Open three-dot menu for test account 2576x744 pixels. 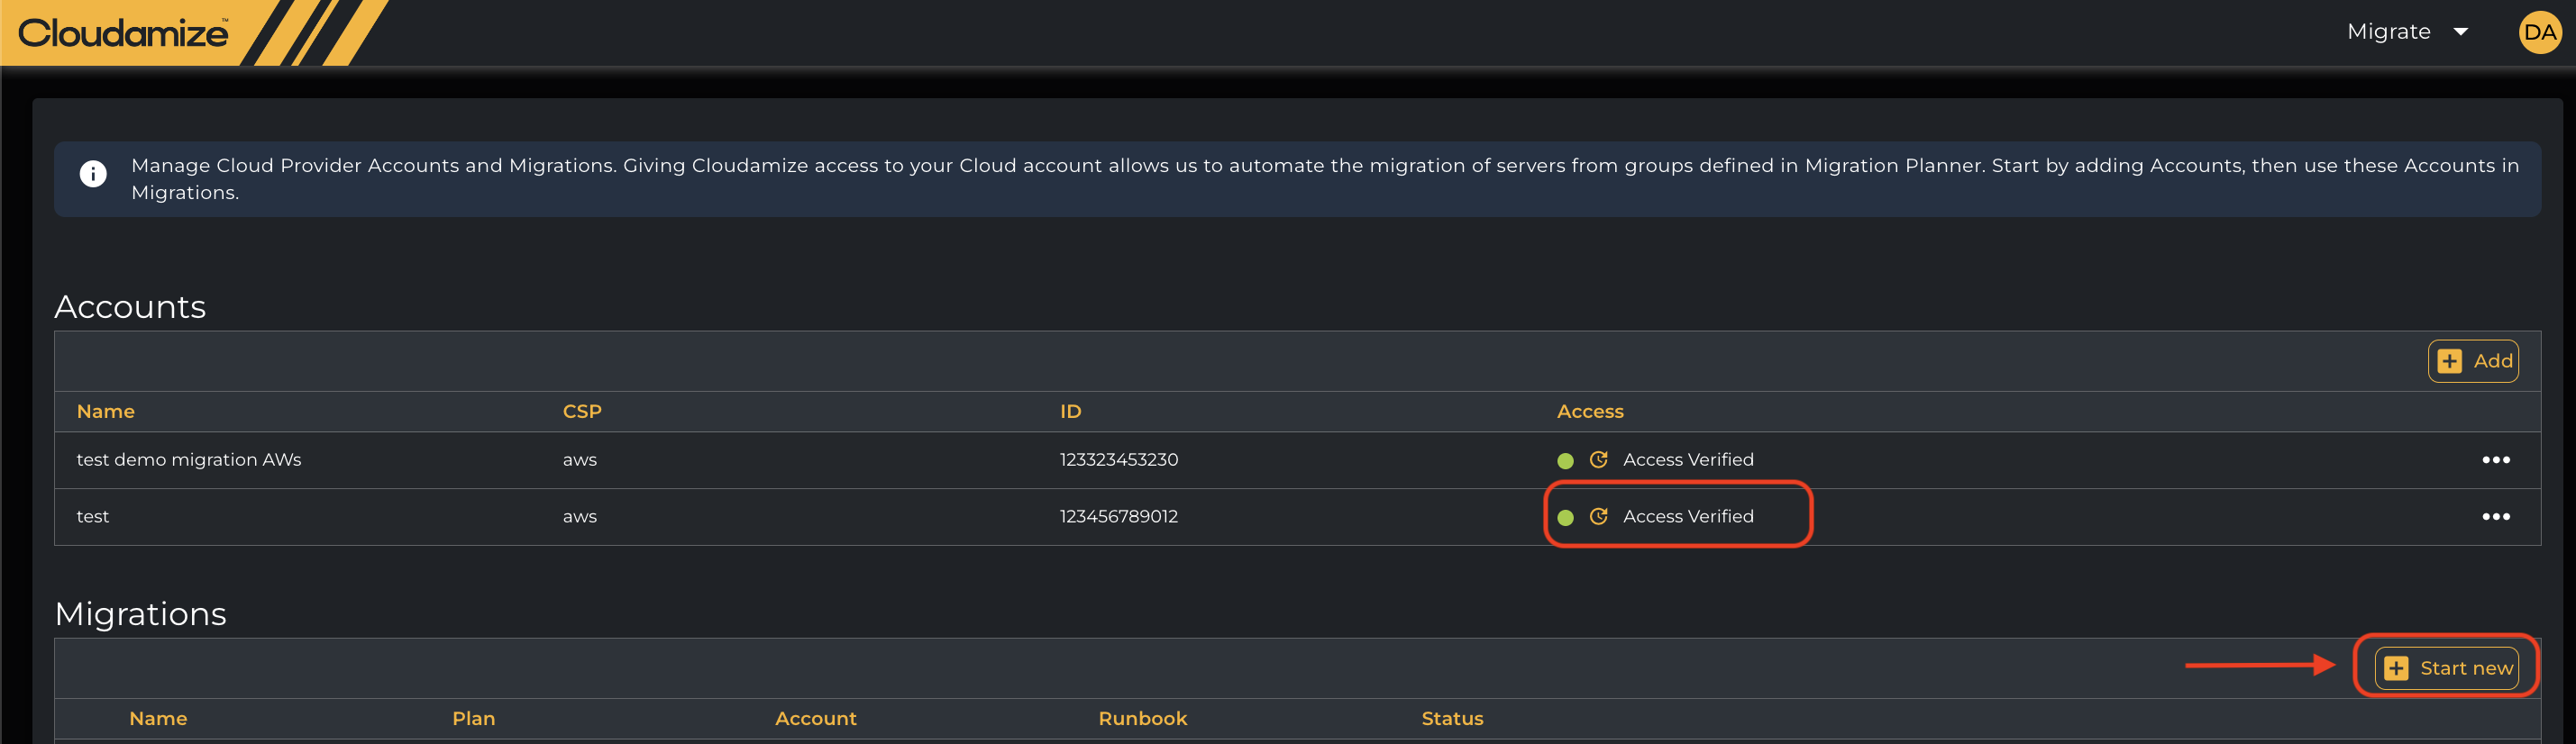tap(2495, 517)
